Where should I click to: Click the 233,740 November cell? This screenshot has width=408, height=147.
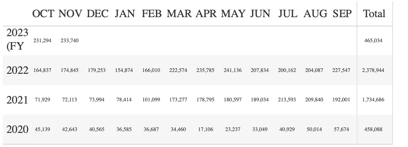click(70, 40)
